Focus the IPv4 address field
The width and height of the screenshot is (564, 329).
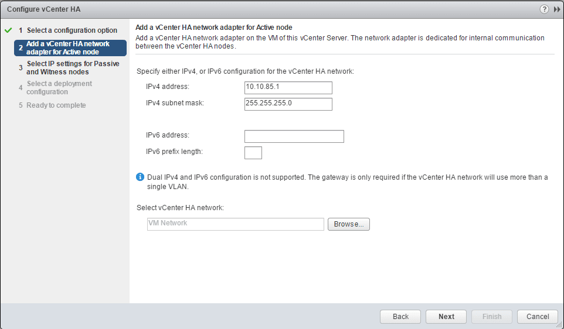pyautogui.click(x=288, y=88)
